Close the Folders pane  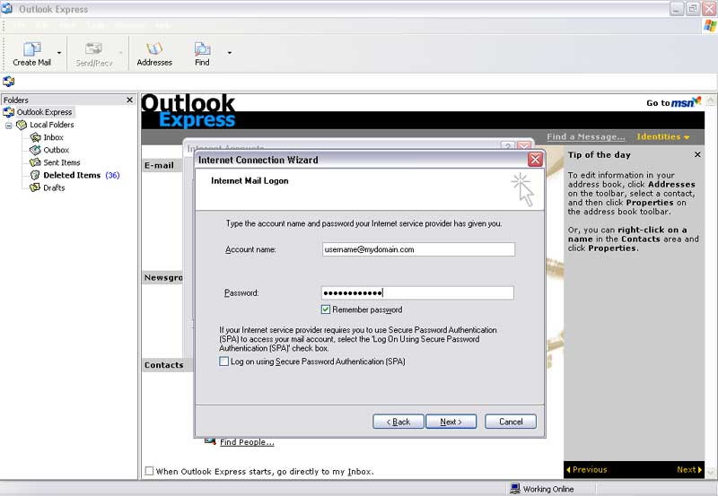129,100
